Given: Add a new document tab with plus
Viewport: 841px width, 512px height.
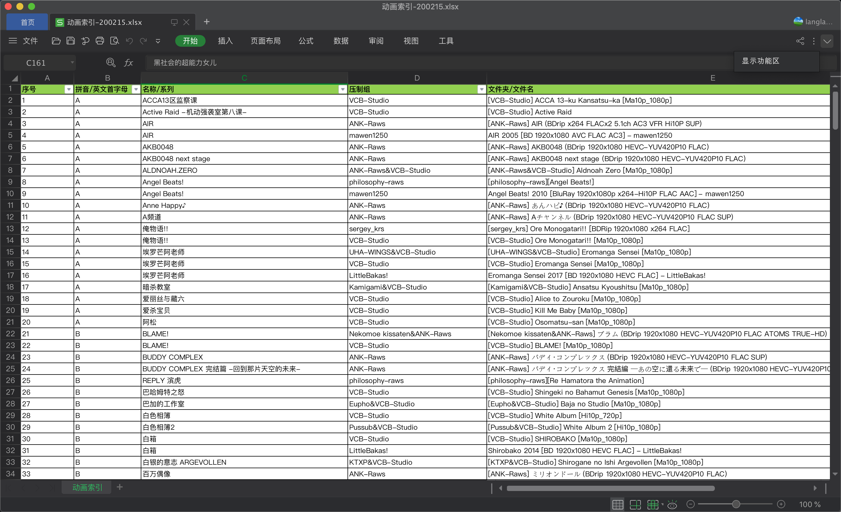Looking at the screenshot, I should pos(206,22).
